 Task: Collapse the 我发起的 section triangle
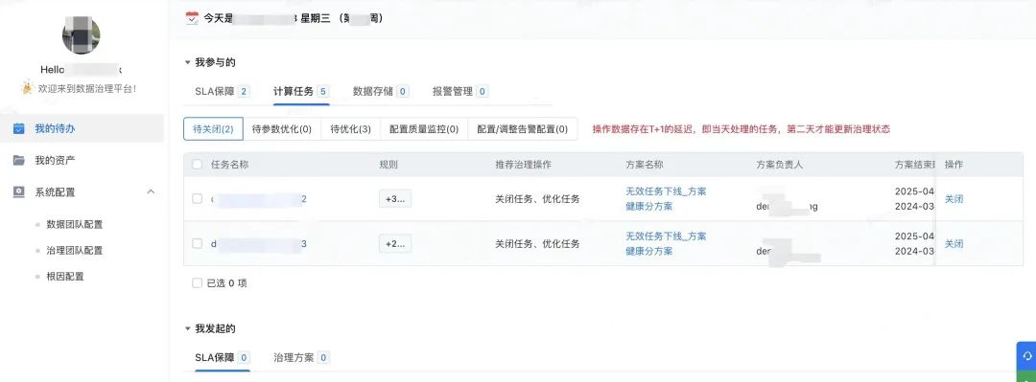click(x=187, y=328)
